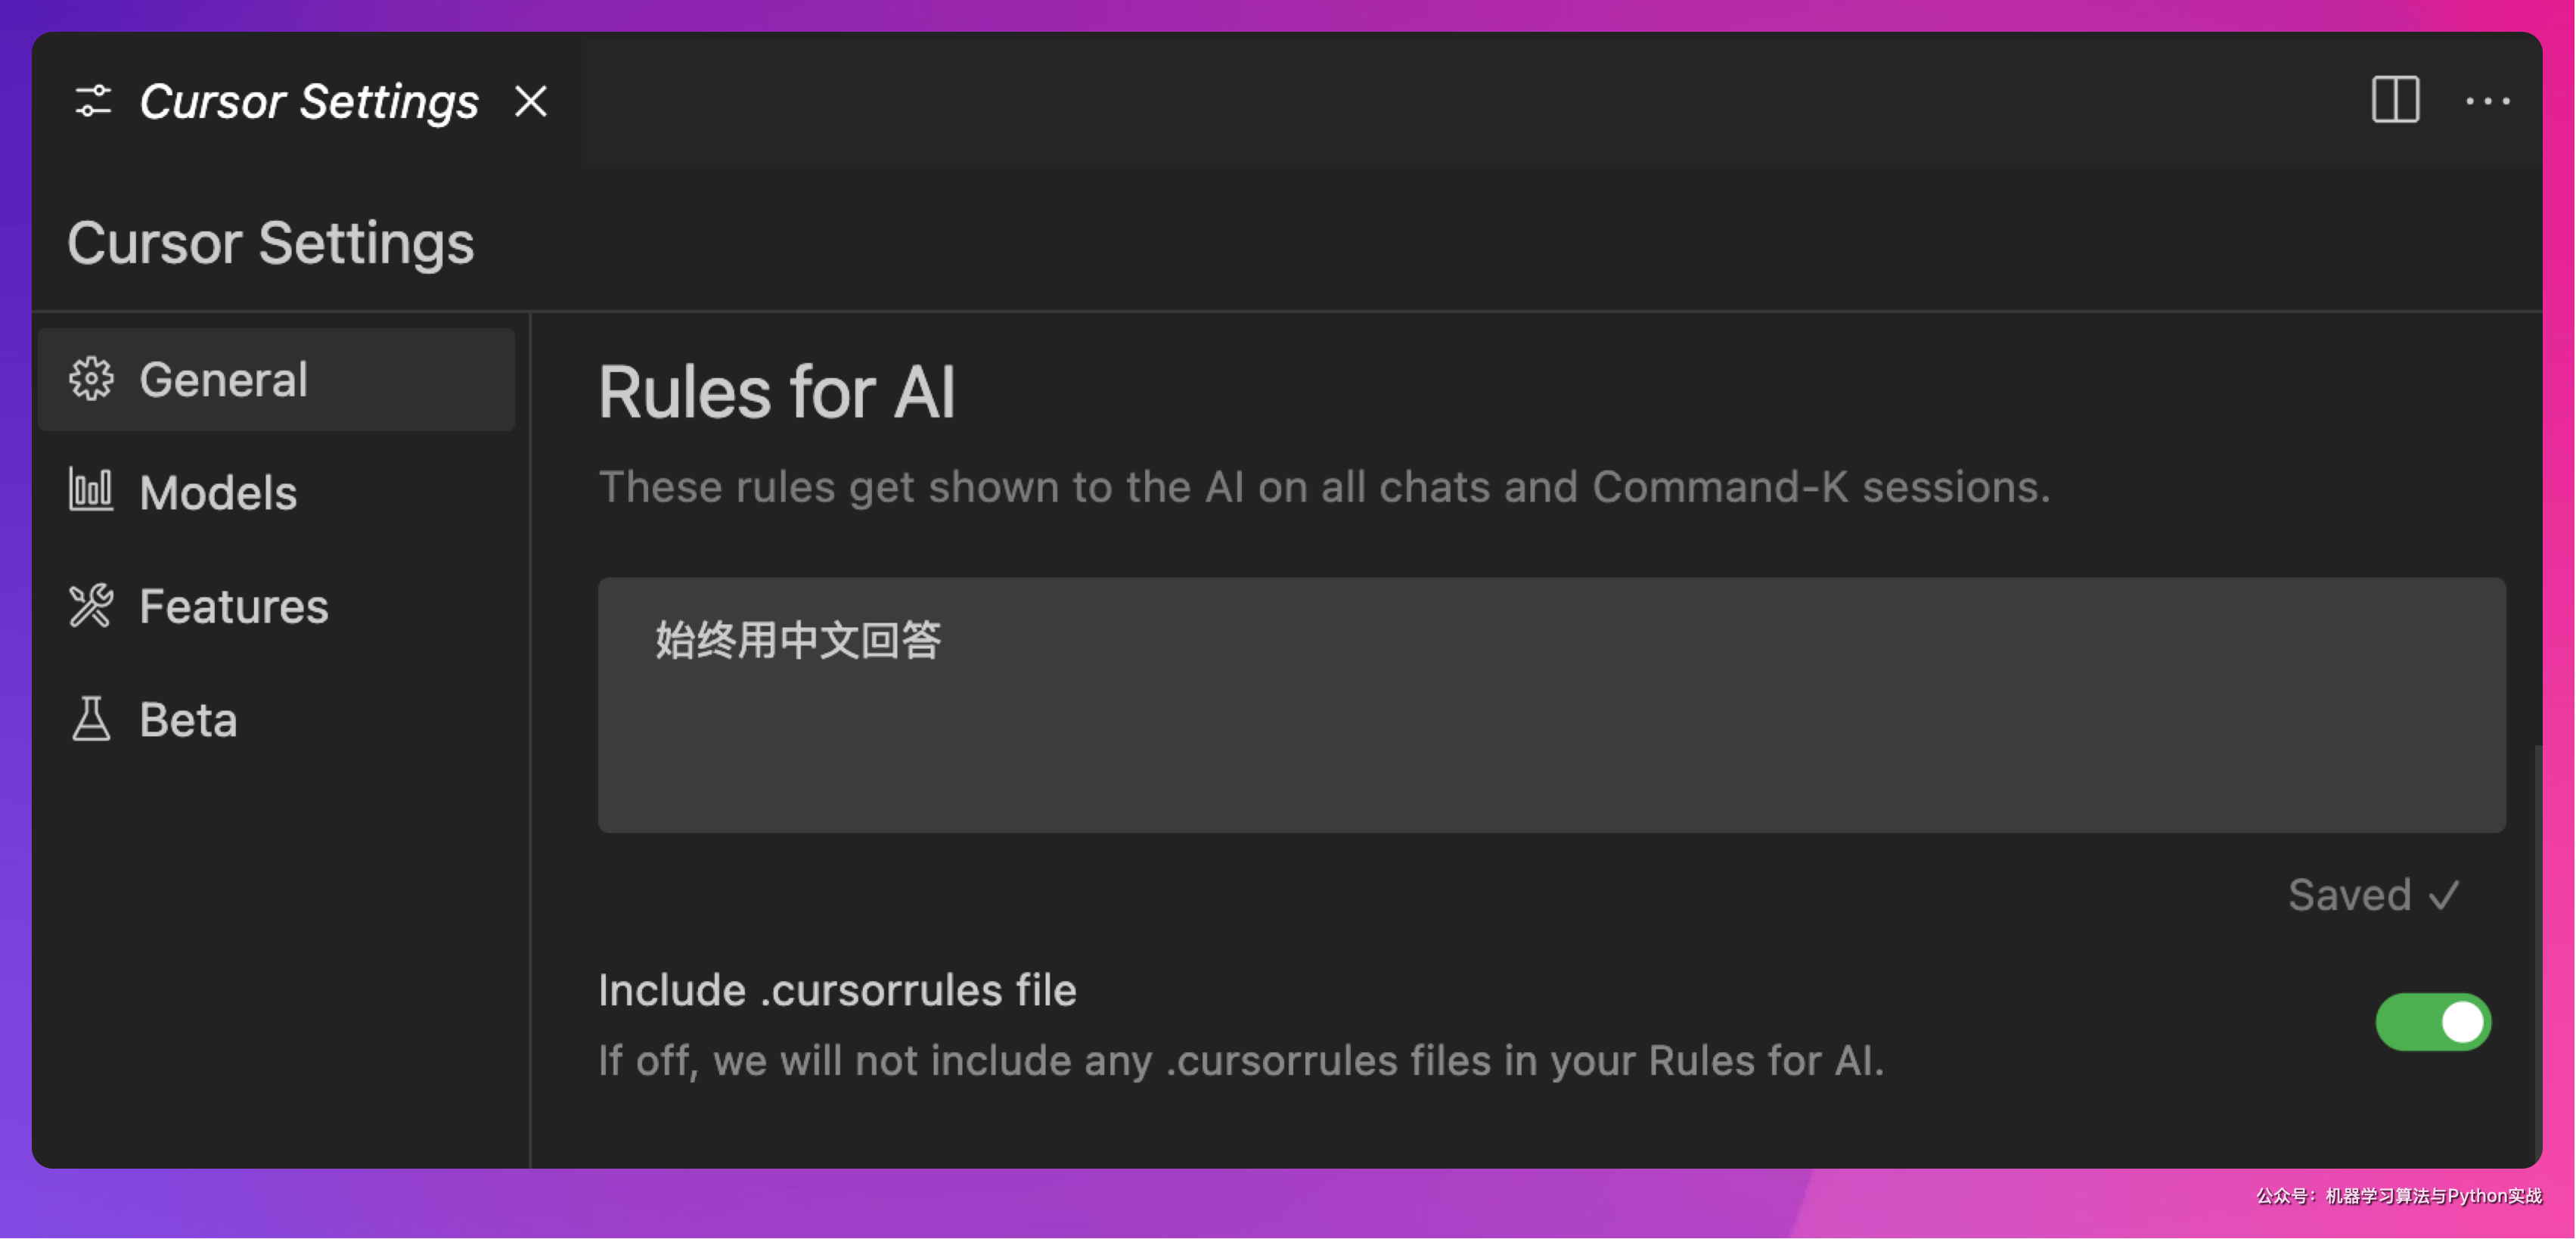The image size is (2576, 1239).
Task: Open the Models label in the sidebar
Action: 218,493
